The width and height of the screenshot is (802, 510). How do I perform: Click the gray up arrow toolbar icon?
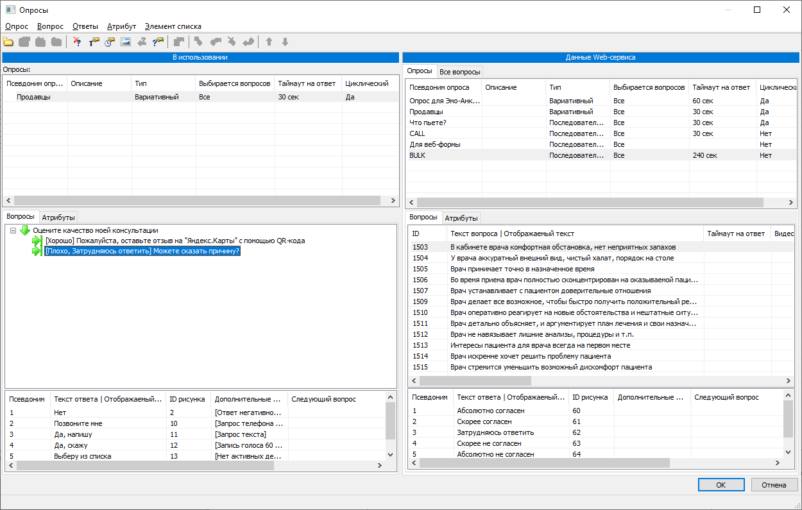point(269,42)
